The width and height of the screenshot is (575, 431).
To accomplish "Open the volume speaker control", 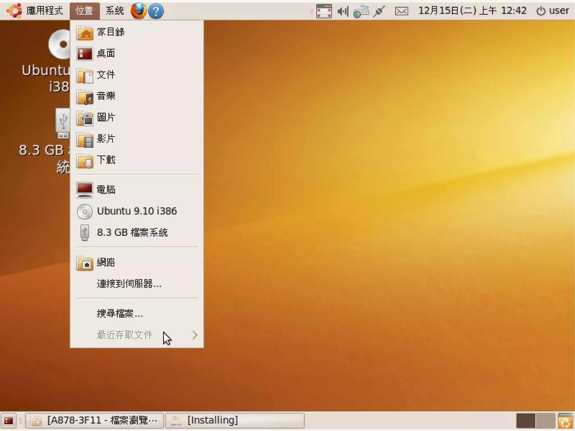I will [343, 11].
